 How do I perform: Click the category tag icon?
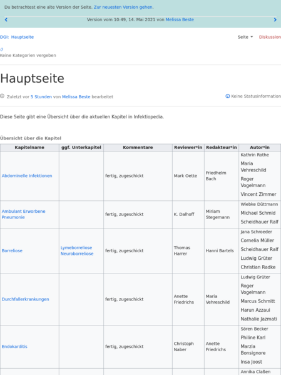[x=2, y=49]
